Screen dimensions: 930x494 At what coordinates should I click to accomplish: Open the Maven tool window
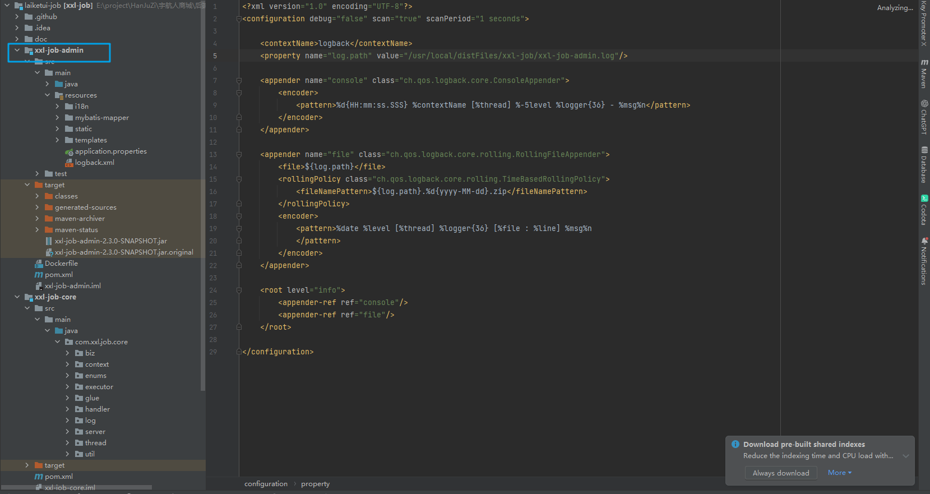tap(924, 73)
